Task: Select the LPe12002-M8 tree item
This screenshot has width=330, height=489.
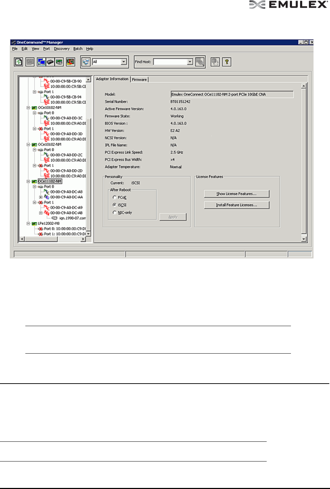Action: tap(49, 224)
